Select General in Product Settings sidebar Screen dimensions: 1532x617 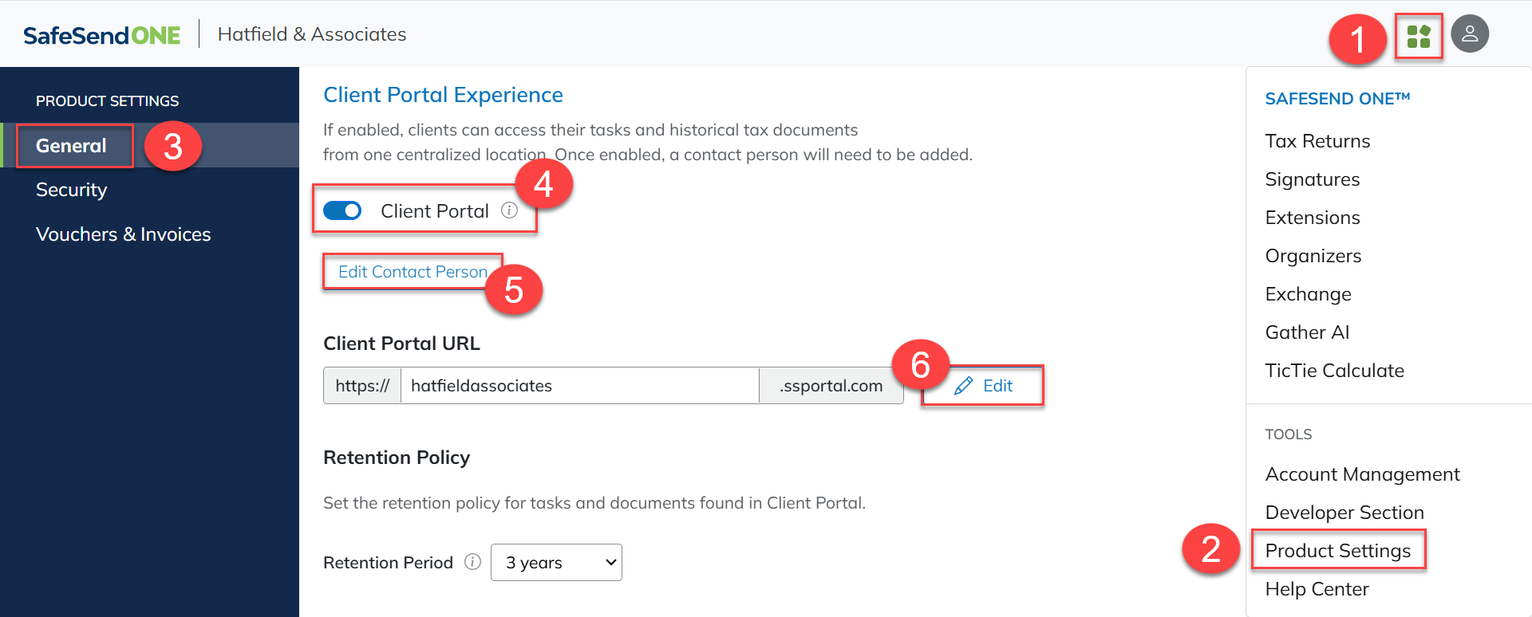click(x=71, y=146)
